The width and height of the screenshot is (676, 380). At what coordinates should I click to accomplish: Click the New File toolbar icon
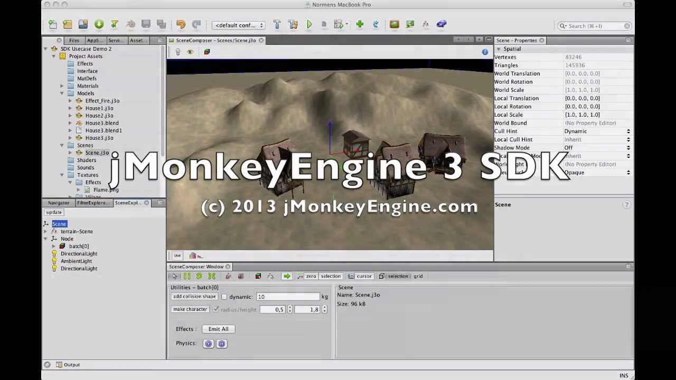[53, 24]
